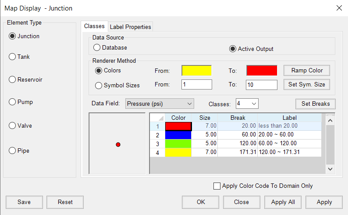Click the Reset button
348x215 pixels.
pyautogui.click(x=65, y=202)
